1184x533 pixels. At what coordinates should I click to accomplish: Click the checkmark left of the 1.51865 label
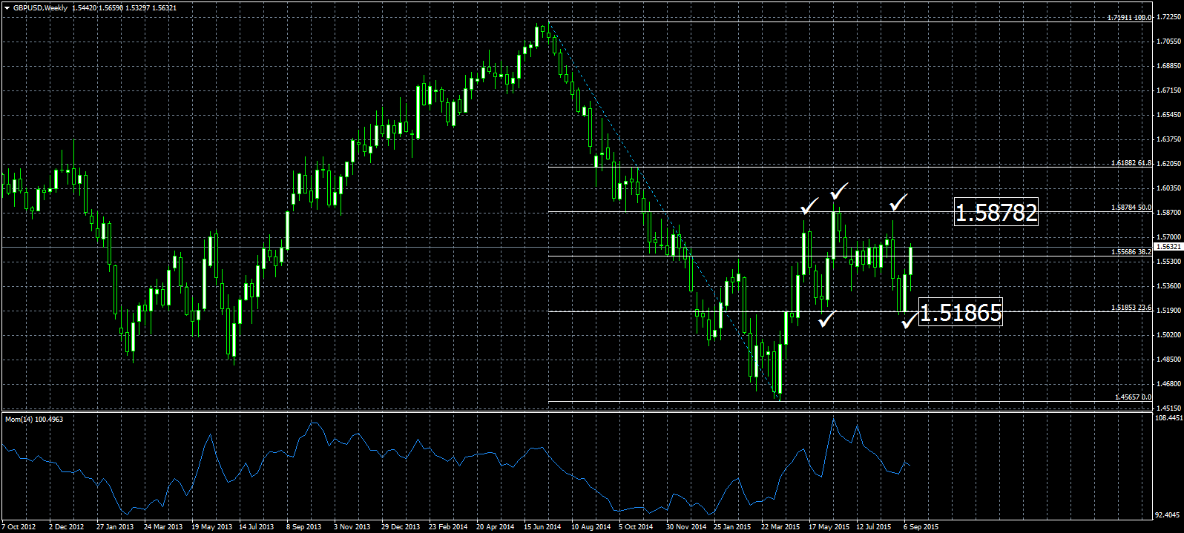pos(909,320)
